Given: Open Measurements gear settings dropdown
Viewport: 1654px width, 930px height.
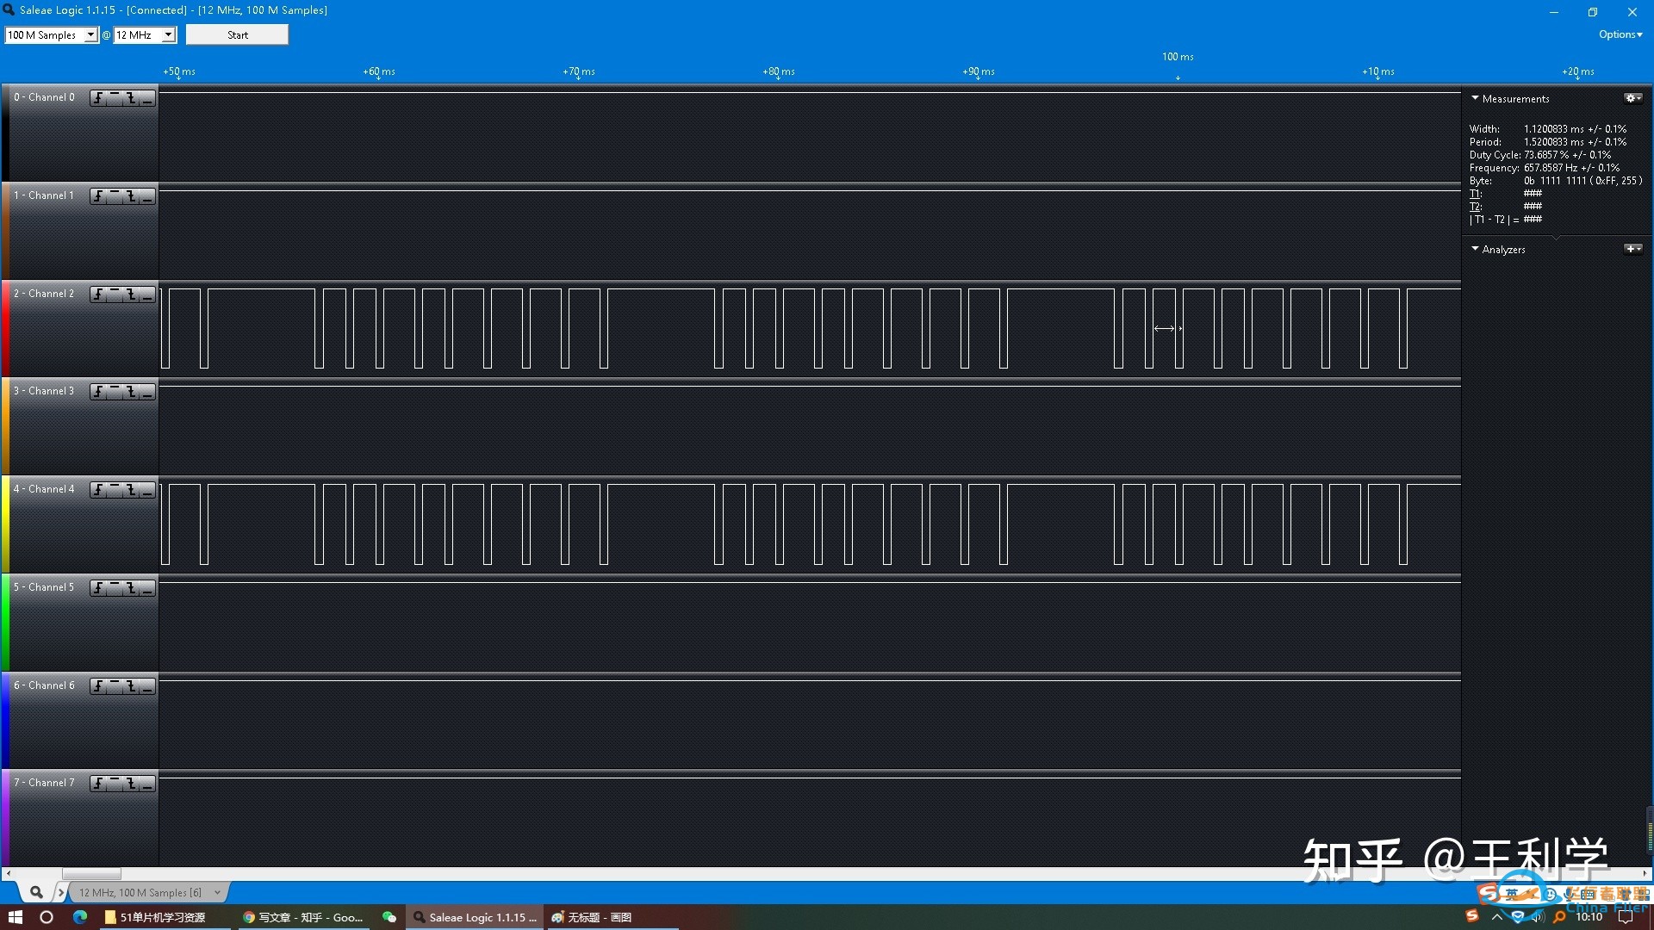Looking at the screenshot, I should point(1632,98).
